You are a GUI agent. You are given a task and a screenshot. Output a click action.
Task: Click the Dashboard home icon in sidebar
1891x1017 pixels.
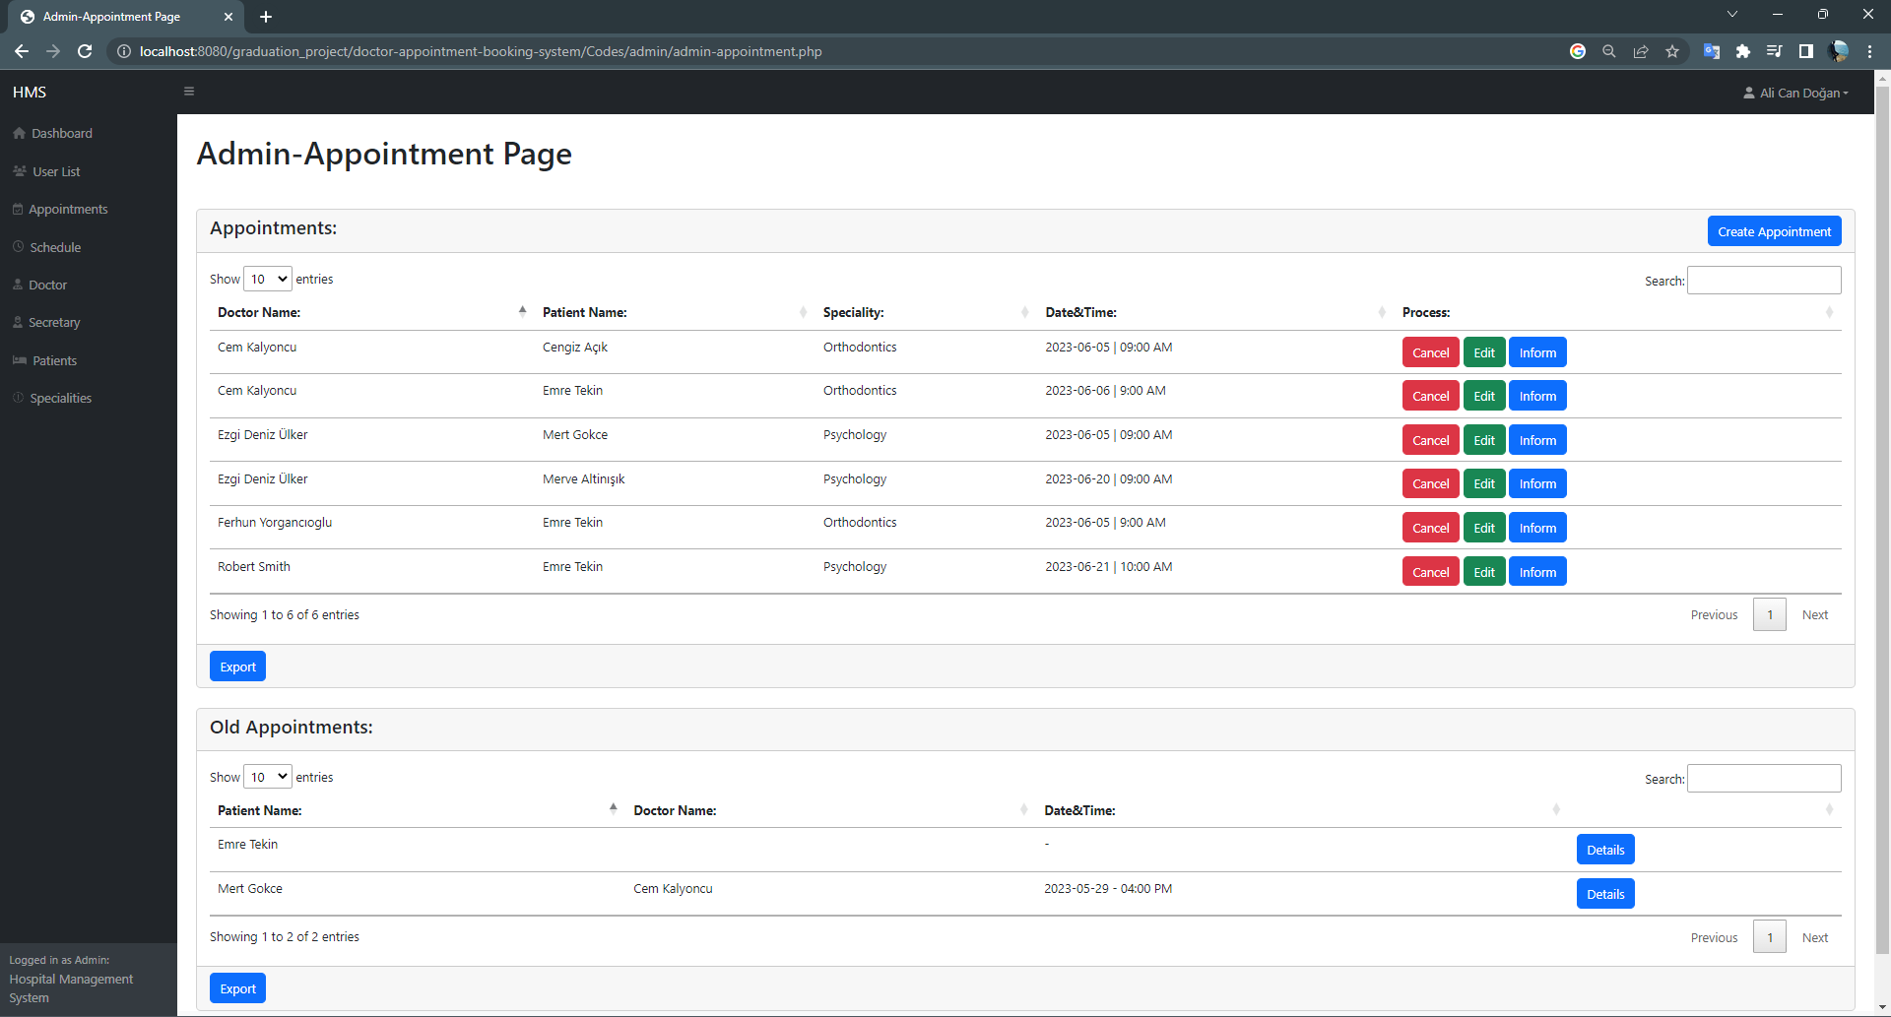click(20, 133)
